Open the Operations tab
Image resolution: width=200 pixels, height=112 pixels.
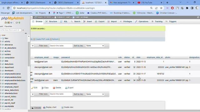click(142, 21)
